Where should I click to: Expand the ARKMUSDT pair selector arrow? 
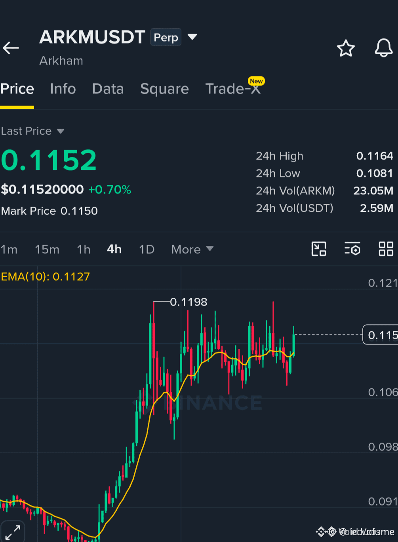pyautogui.click(x=192, y=37)
